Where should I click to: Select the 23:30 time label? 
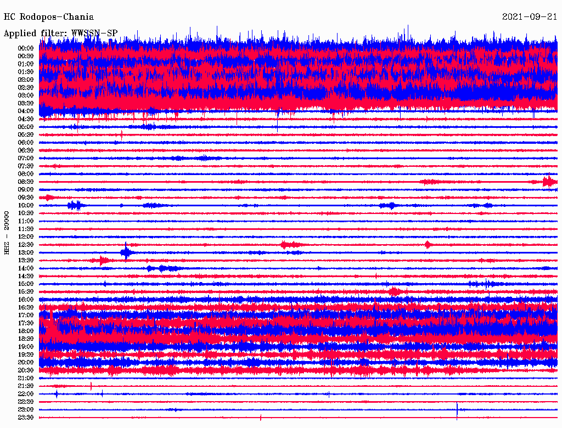26,418
